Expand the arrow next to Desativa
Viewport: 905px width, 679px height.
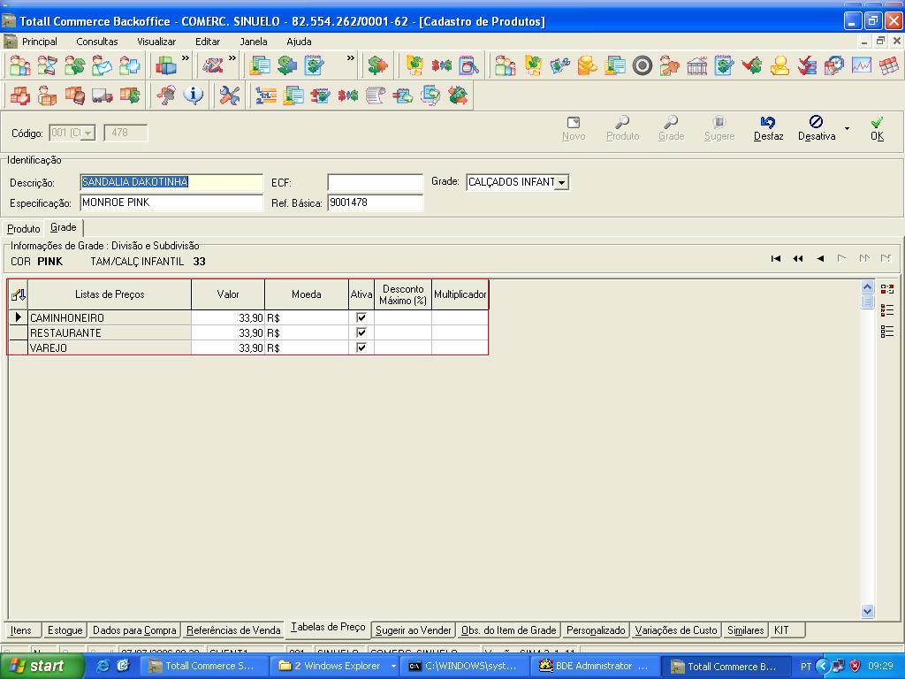coord(847,129)
